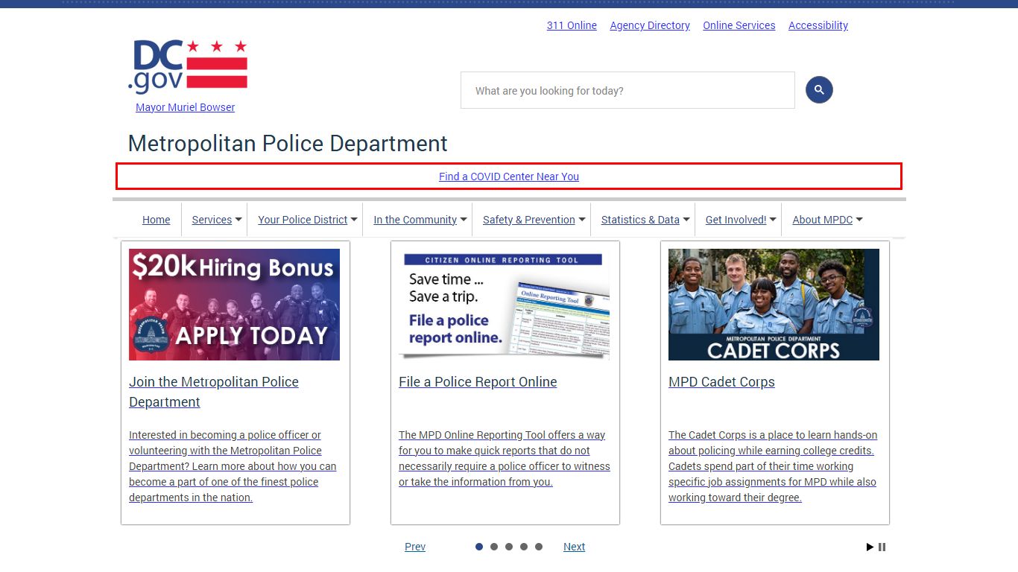The height and width of the screenshot is (572, 1018).
Task: Open the Services menu link
Action: click(212, 220)
